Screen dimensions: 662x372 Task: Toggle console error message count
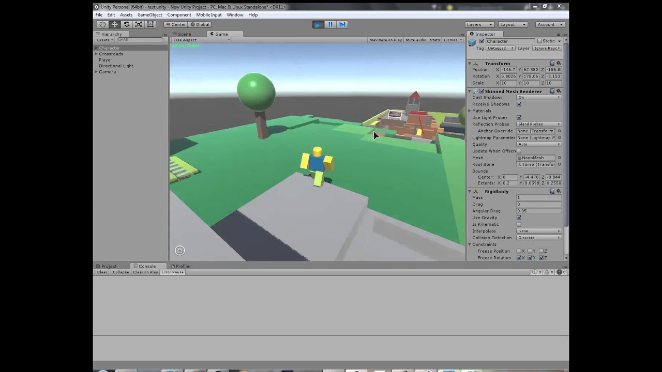(561, 272)
